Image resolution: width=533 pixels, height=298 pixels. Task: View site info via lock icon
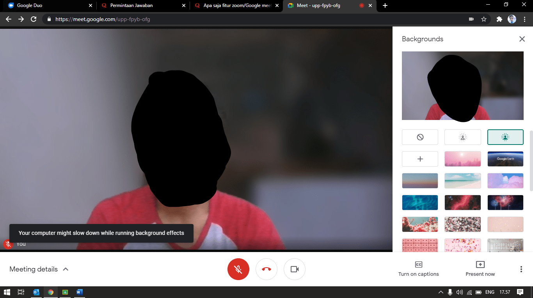49,19
